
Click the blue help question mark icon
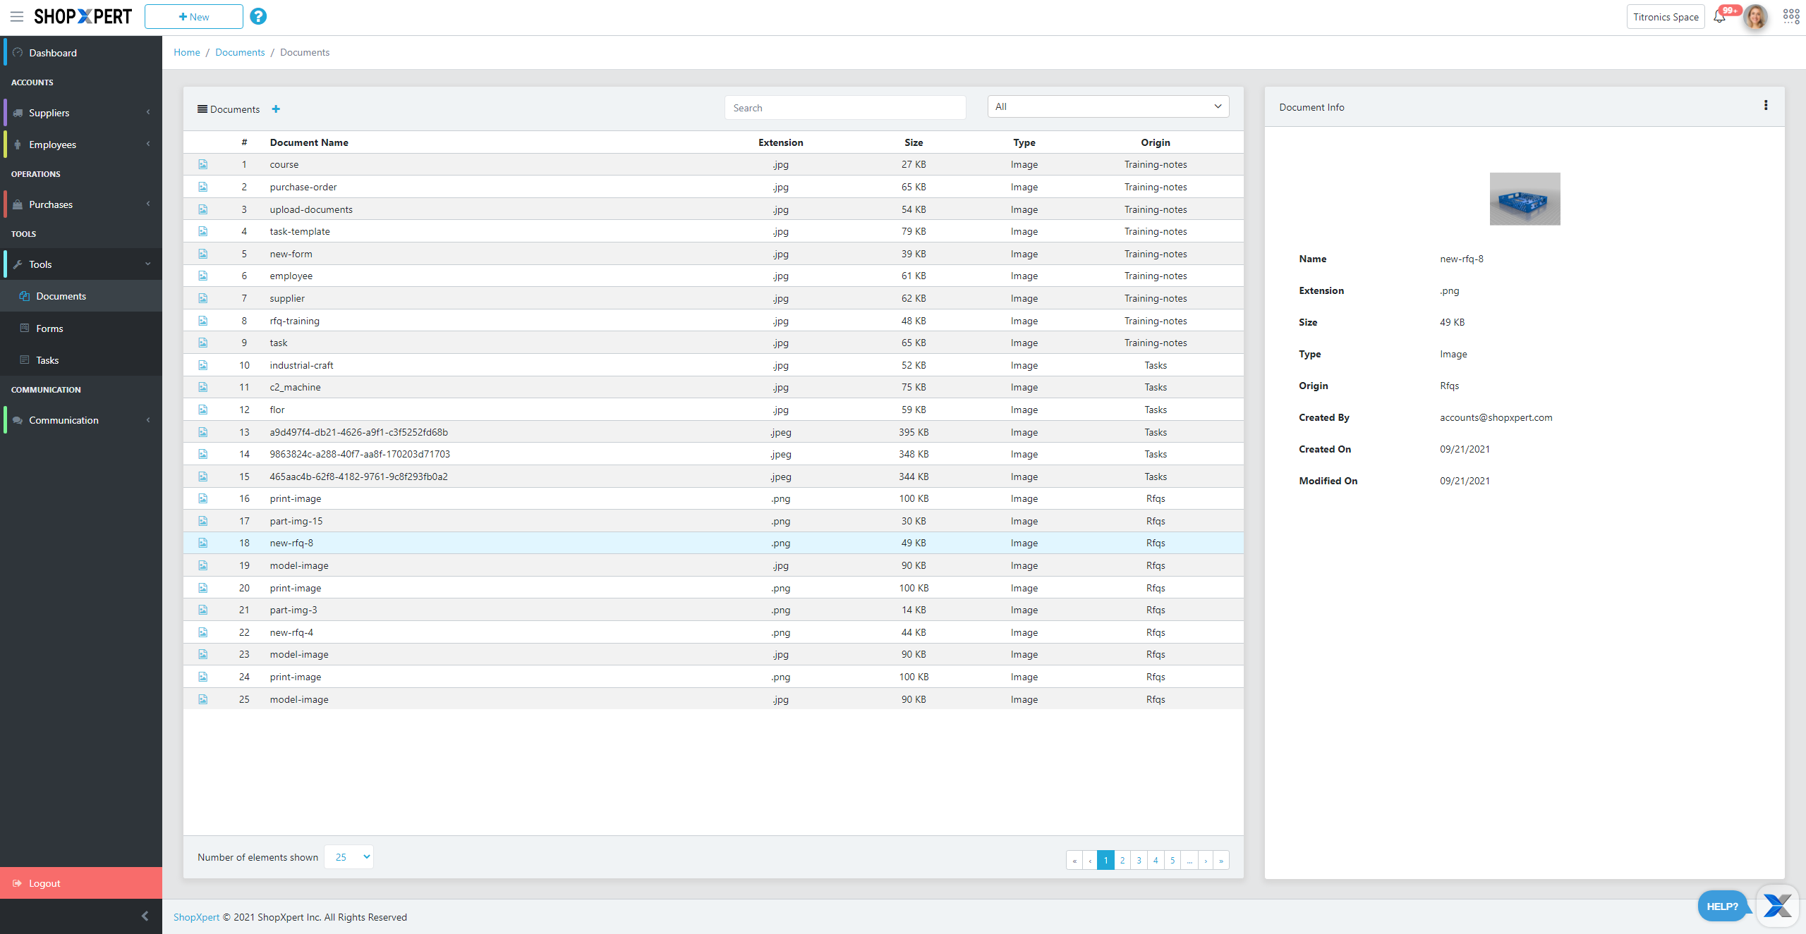[258, 16]
